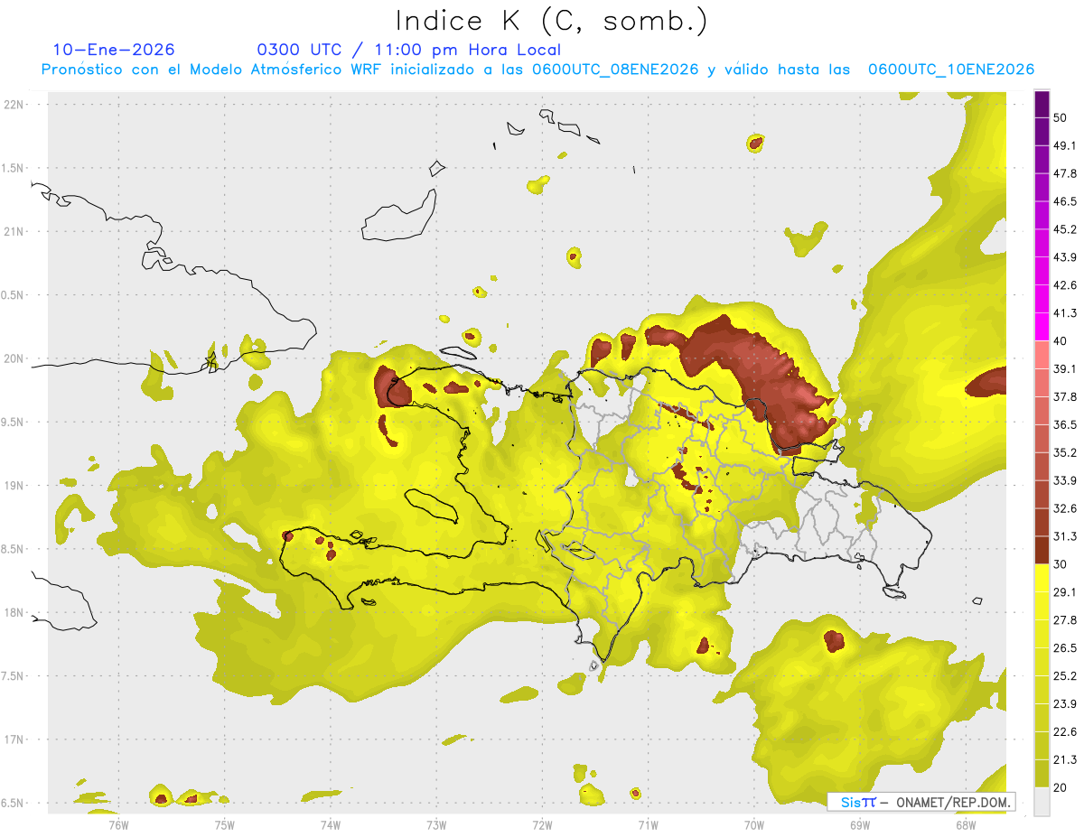Click the colorbar value "37.8"
The image size is (1084, 837).
click(1065, 396)
